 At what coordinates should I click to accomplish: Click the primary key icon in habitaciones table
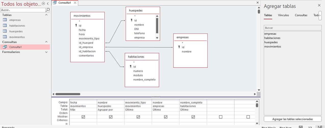click(131, 67)
